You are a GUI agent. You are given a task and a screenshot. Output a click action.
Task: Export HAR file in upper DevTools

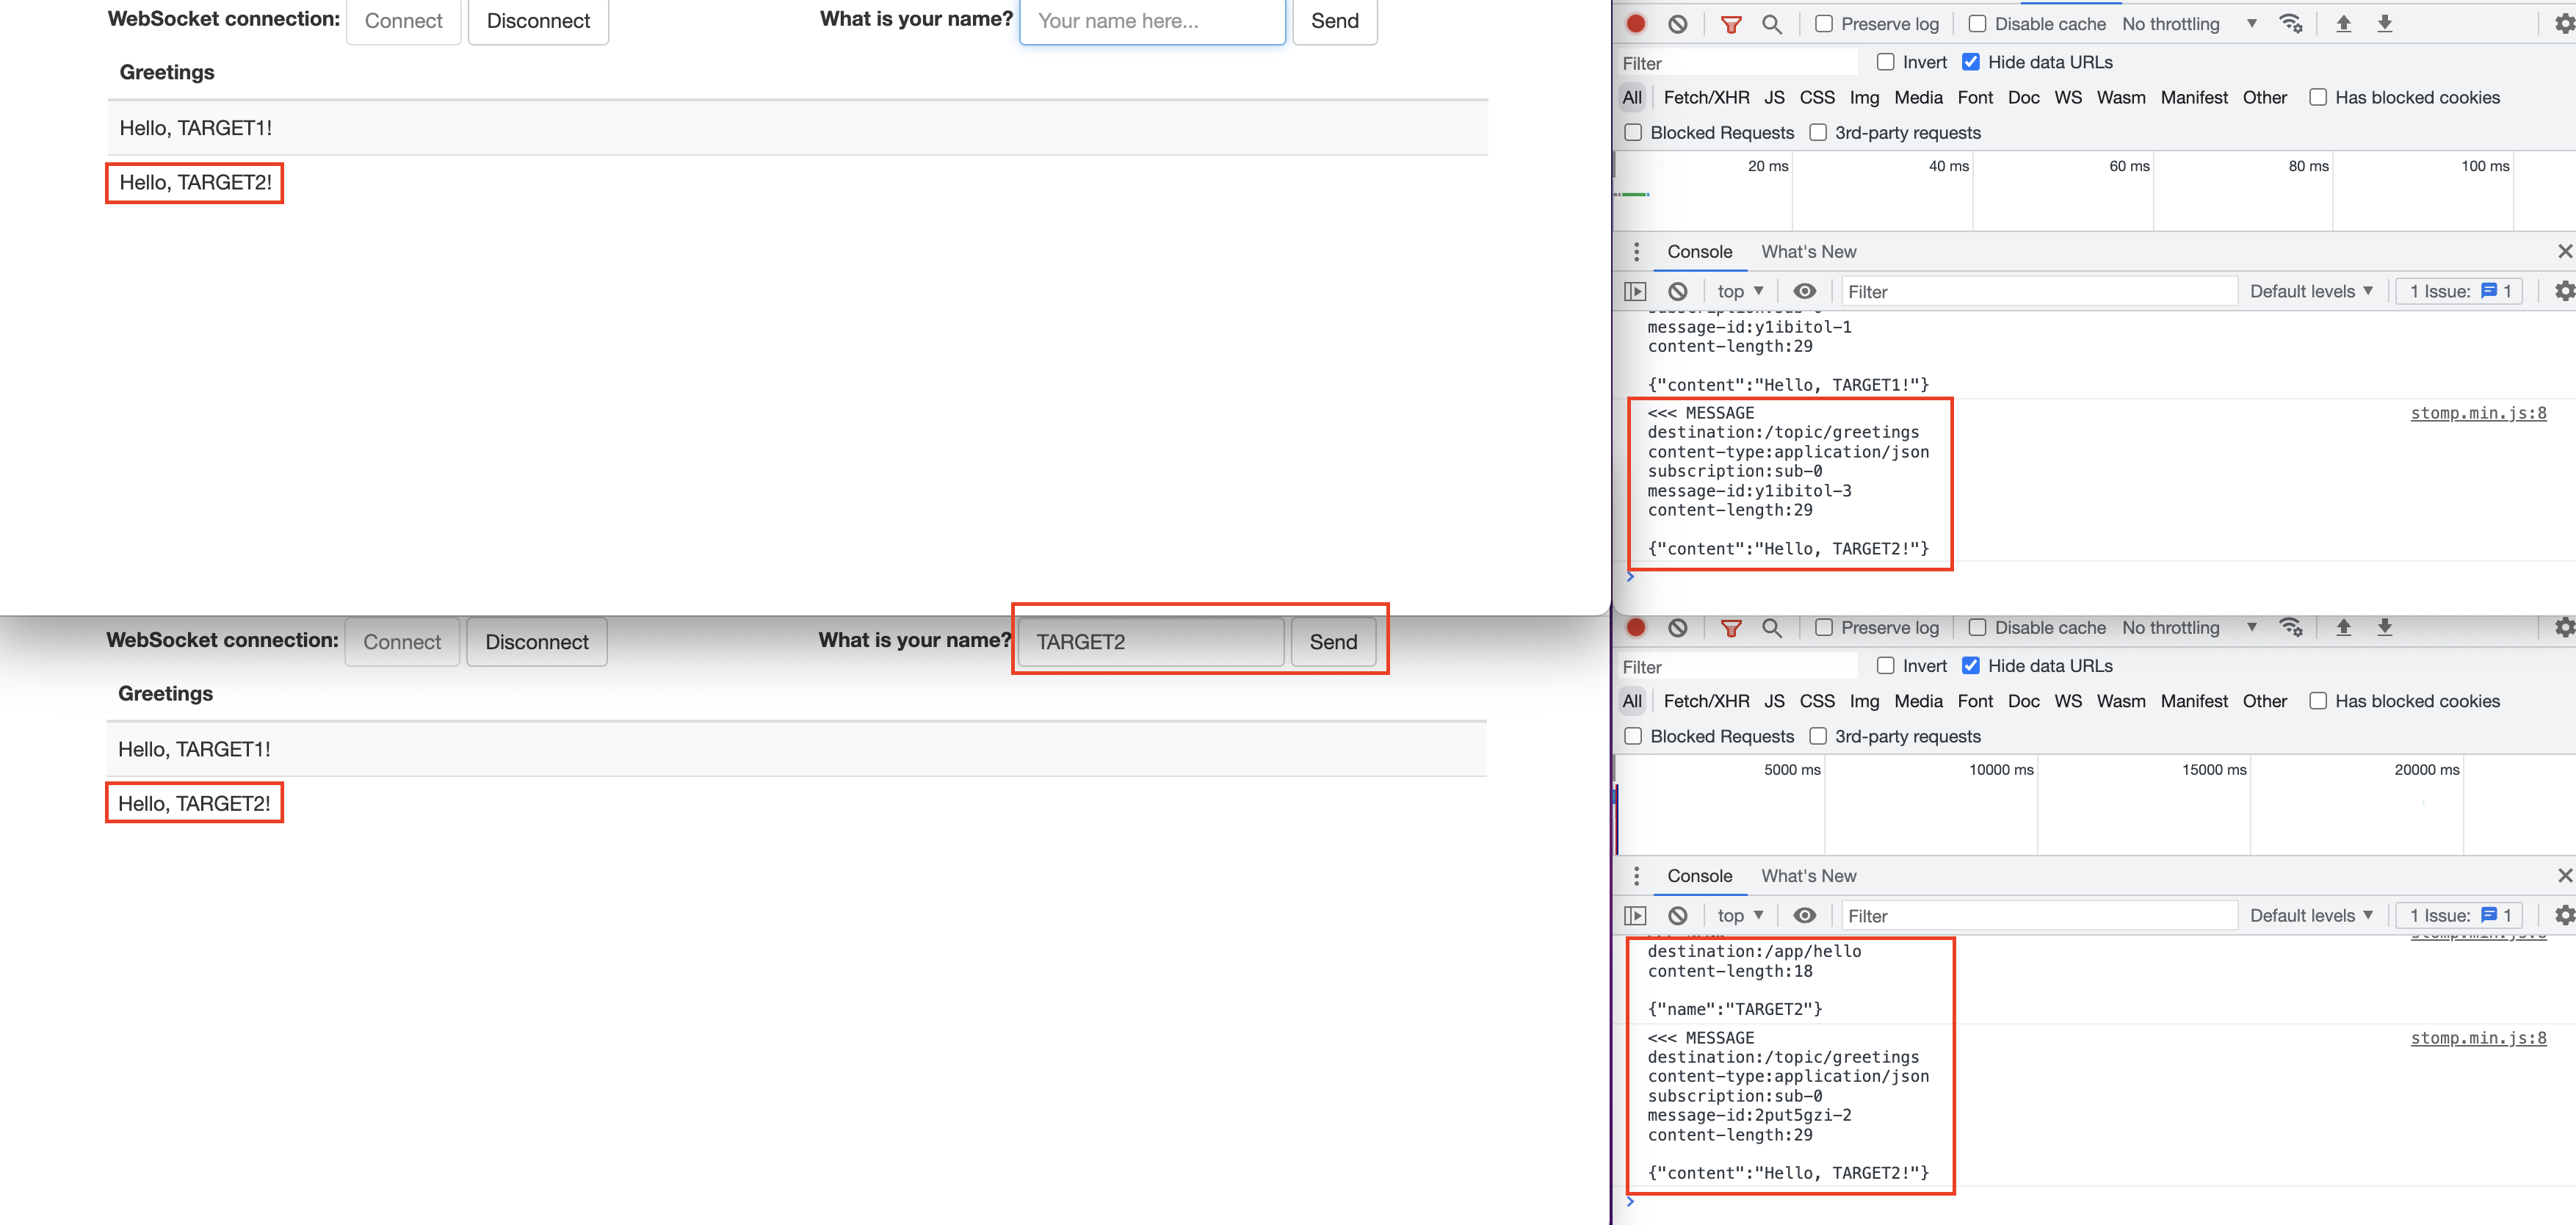click(x=2385, y=23)
